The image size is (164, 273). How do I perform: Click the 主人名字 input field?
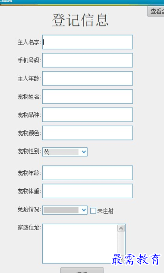click(88, 42)
